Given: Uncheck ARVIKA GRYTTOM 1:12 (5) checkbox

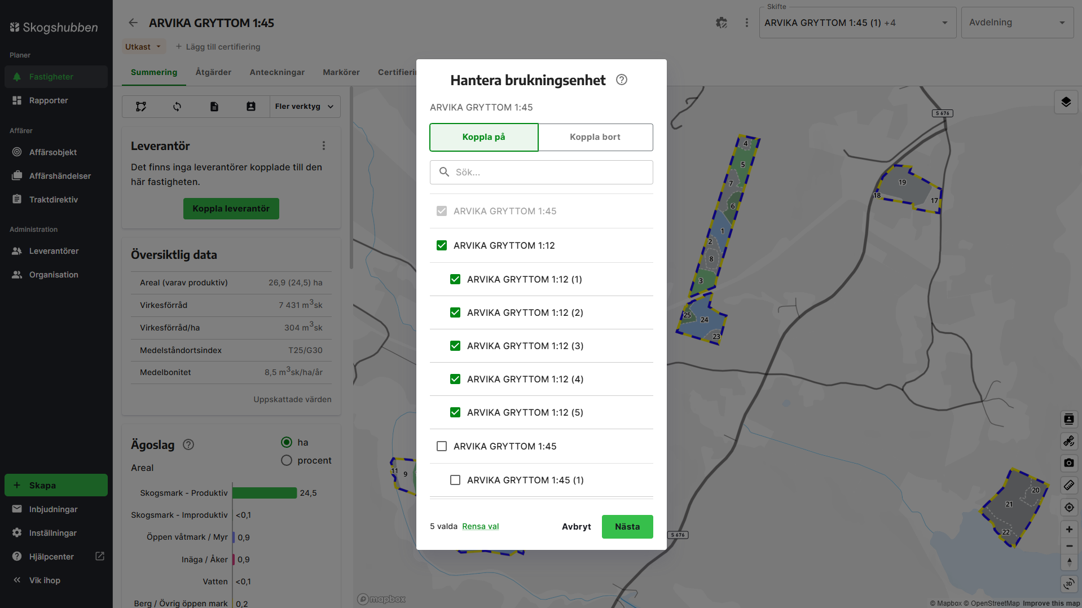Looking at the screenshot, I should pyautogui.click(x=455, y=413).
